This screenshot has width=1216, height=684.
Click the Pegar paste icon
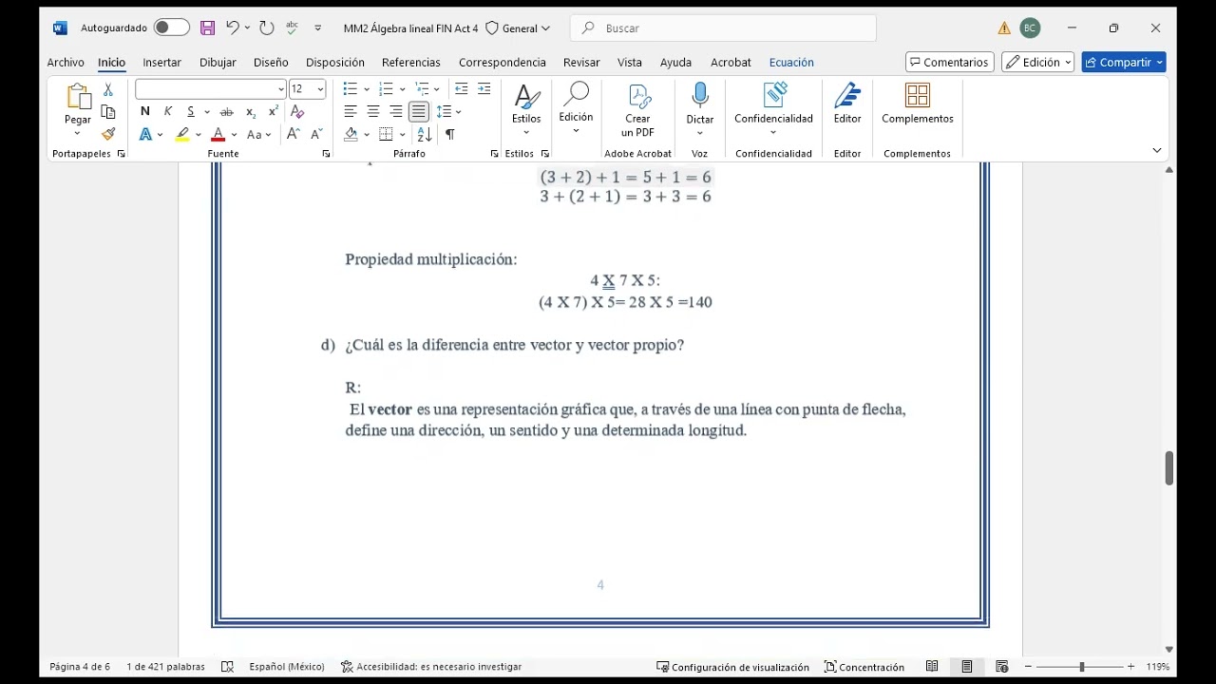78,97
